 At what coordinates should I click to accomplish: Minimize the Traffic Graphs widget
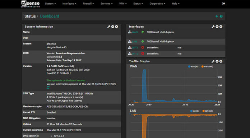(217, 61)
